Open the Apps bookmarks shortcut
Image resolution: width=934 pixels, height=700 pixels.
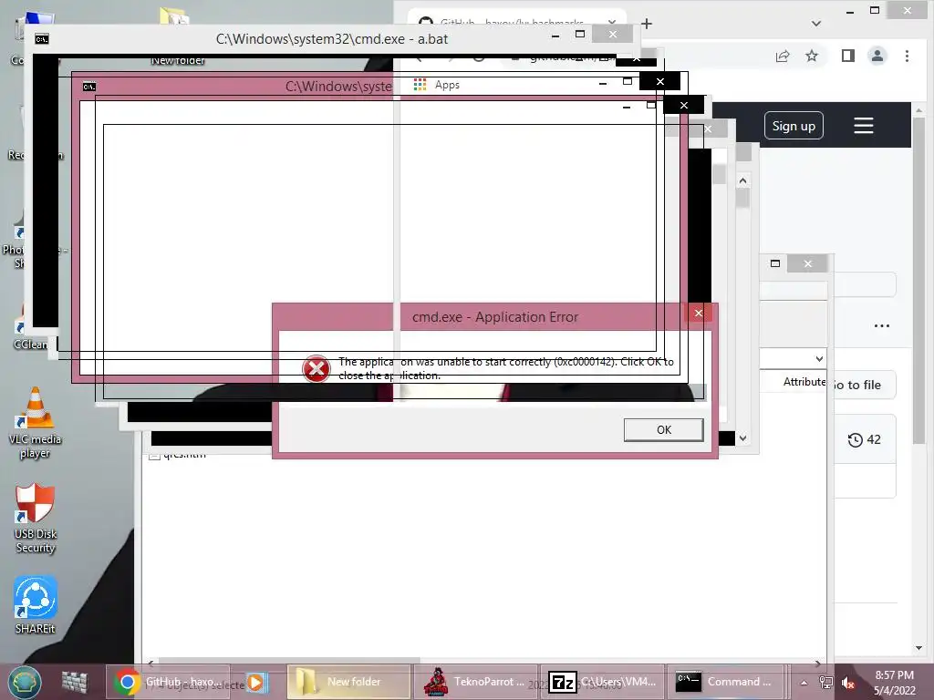click(437, 85)
